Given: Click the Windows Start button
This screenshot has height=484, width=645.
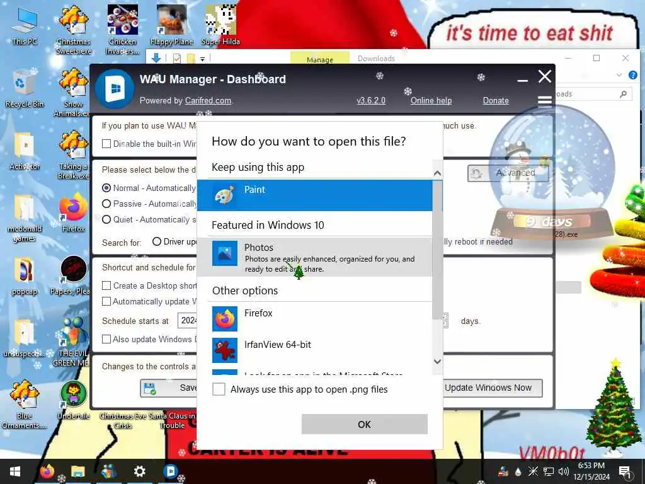Looking at the screenshot, I should point(15,471).
